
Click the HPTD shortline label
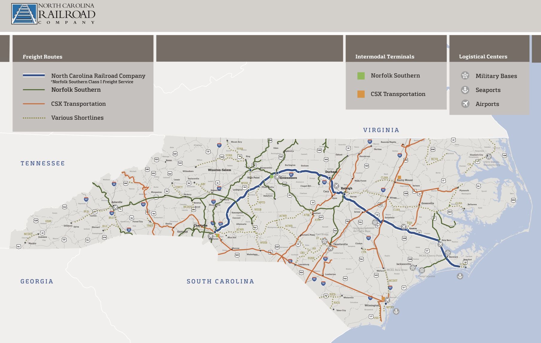click(262, 203)
